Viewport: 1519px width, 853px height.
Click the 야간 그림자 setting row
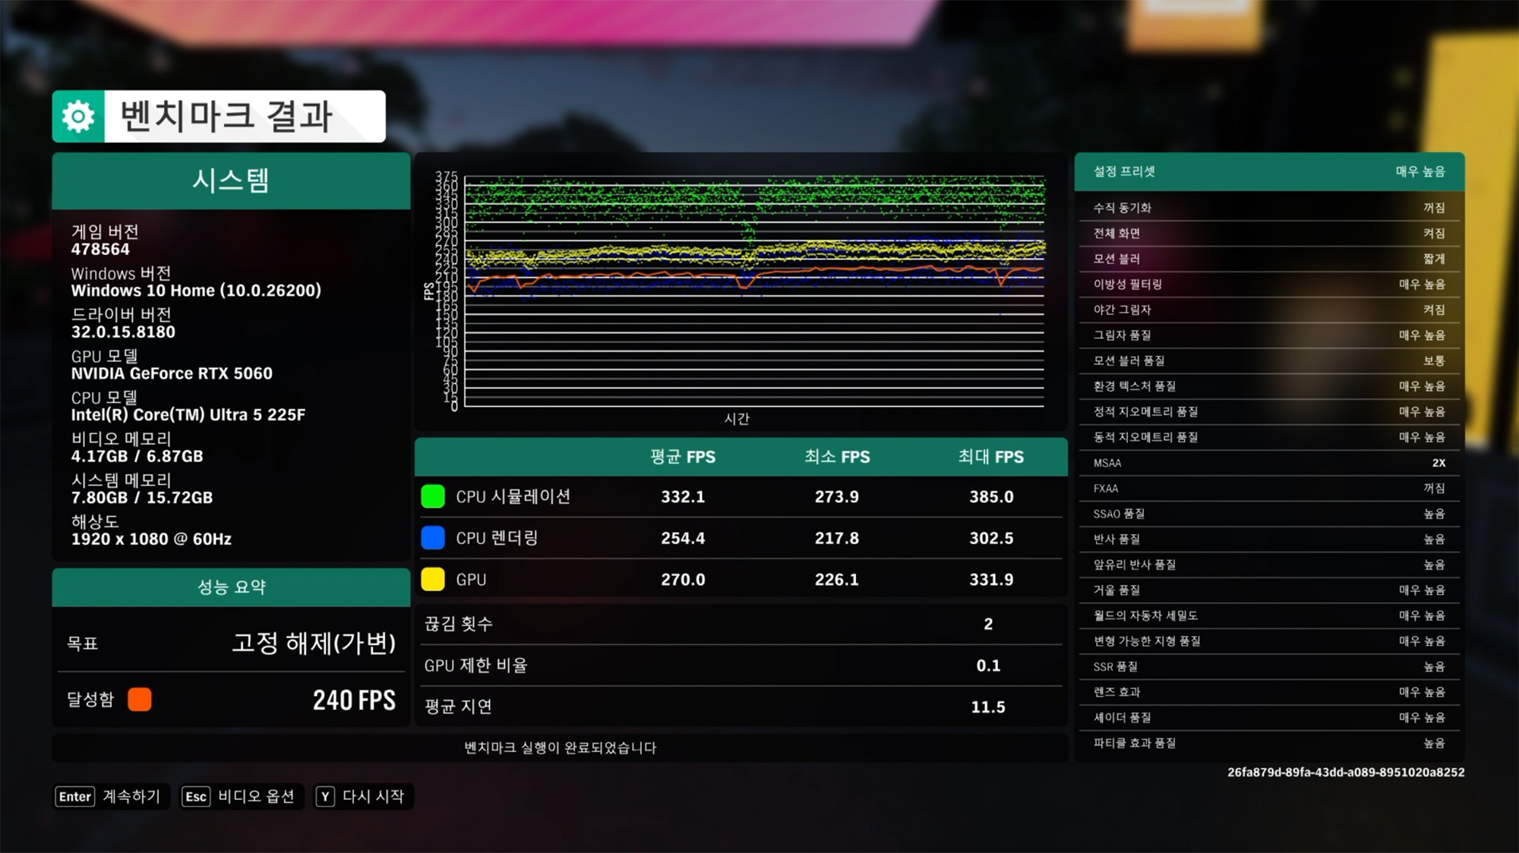coord(1268,310)
